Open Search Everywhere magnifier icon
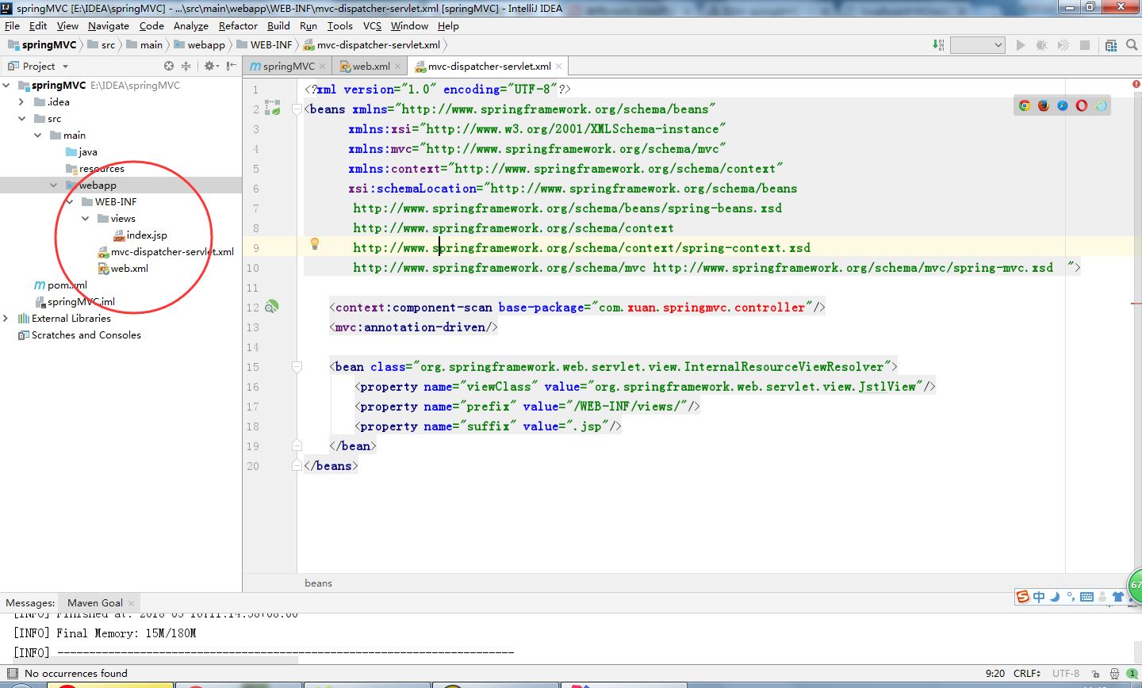The width and height of the screenshot is (1142, 688). pyautogui.click(x=1132, y=45)
